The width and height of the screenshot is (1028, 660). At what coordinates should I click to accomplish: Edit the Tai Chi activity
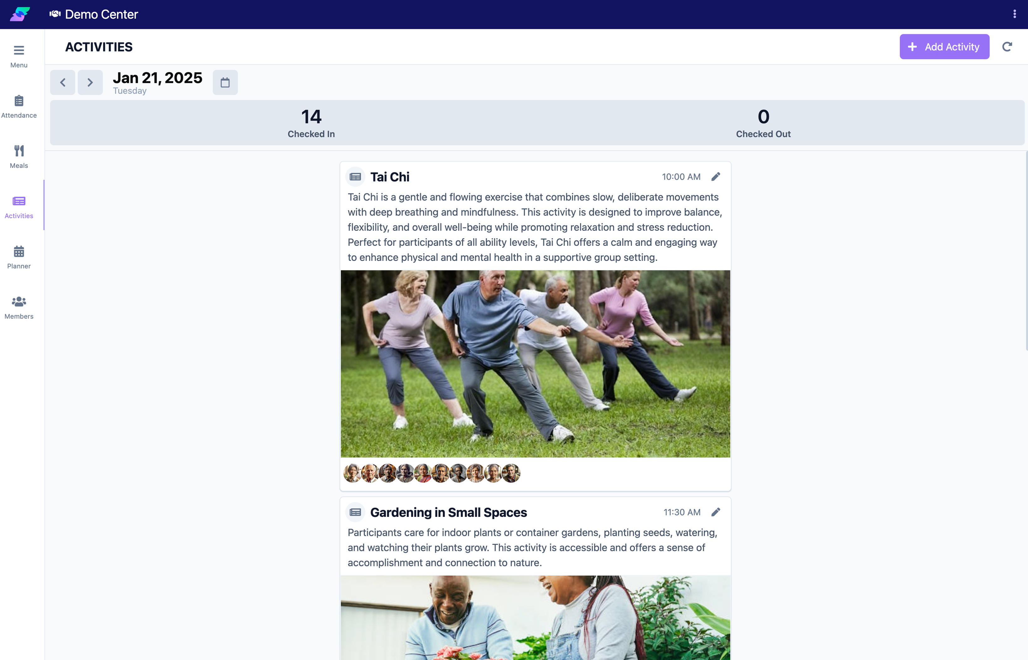click(x=716, y=177)
